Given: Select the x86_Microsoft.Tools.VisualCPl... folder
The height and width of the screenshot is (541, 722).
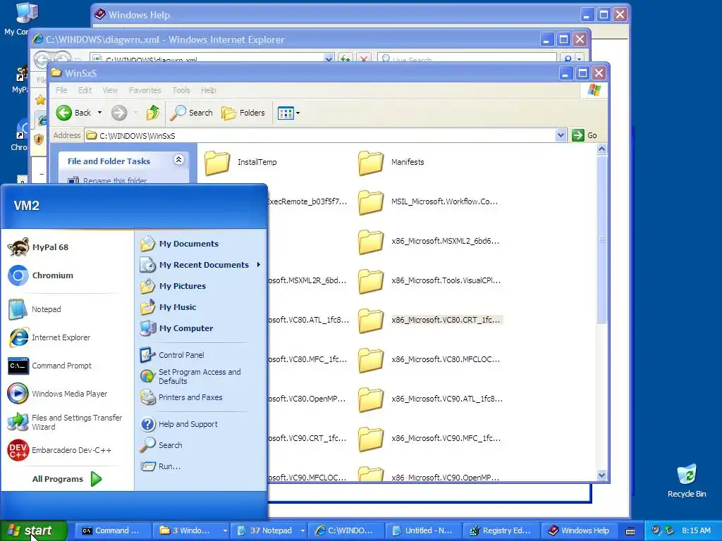Looking at the screenshot, I should tap(429, 280).
